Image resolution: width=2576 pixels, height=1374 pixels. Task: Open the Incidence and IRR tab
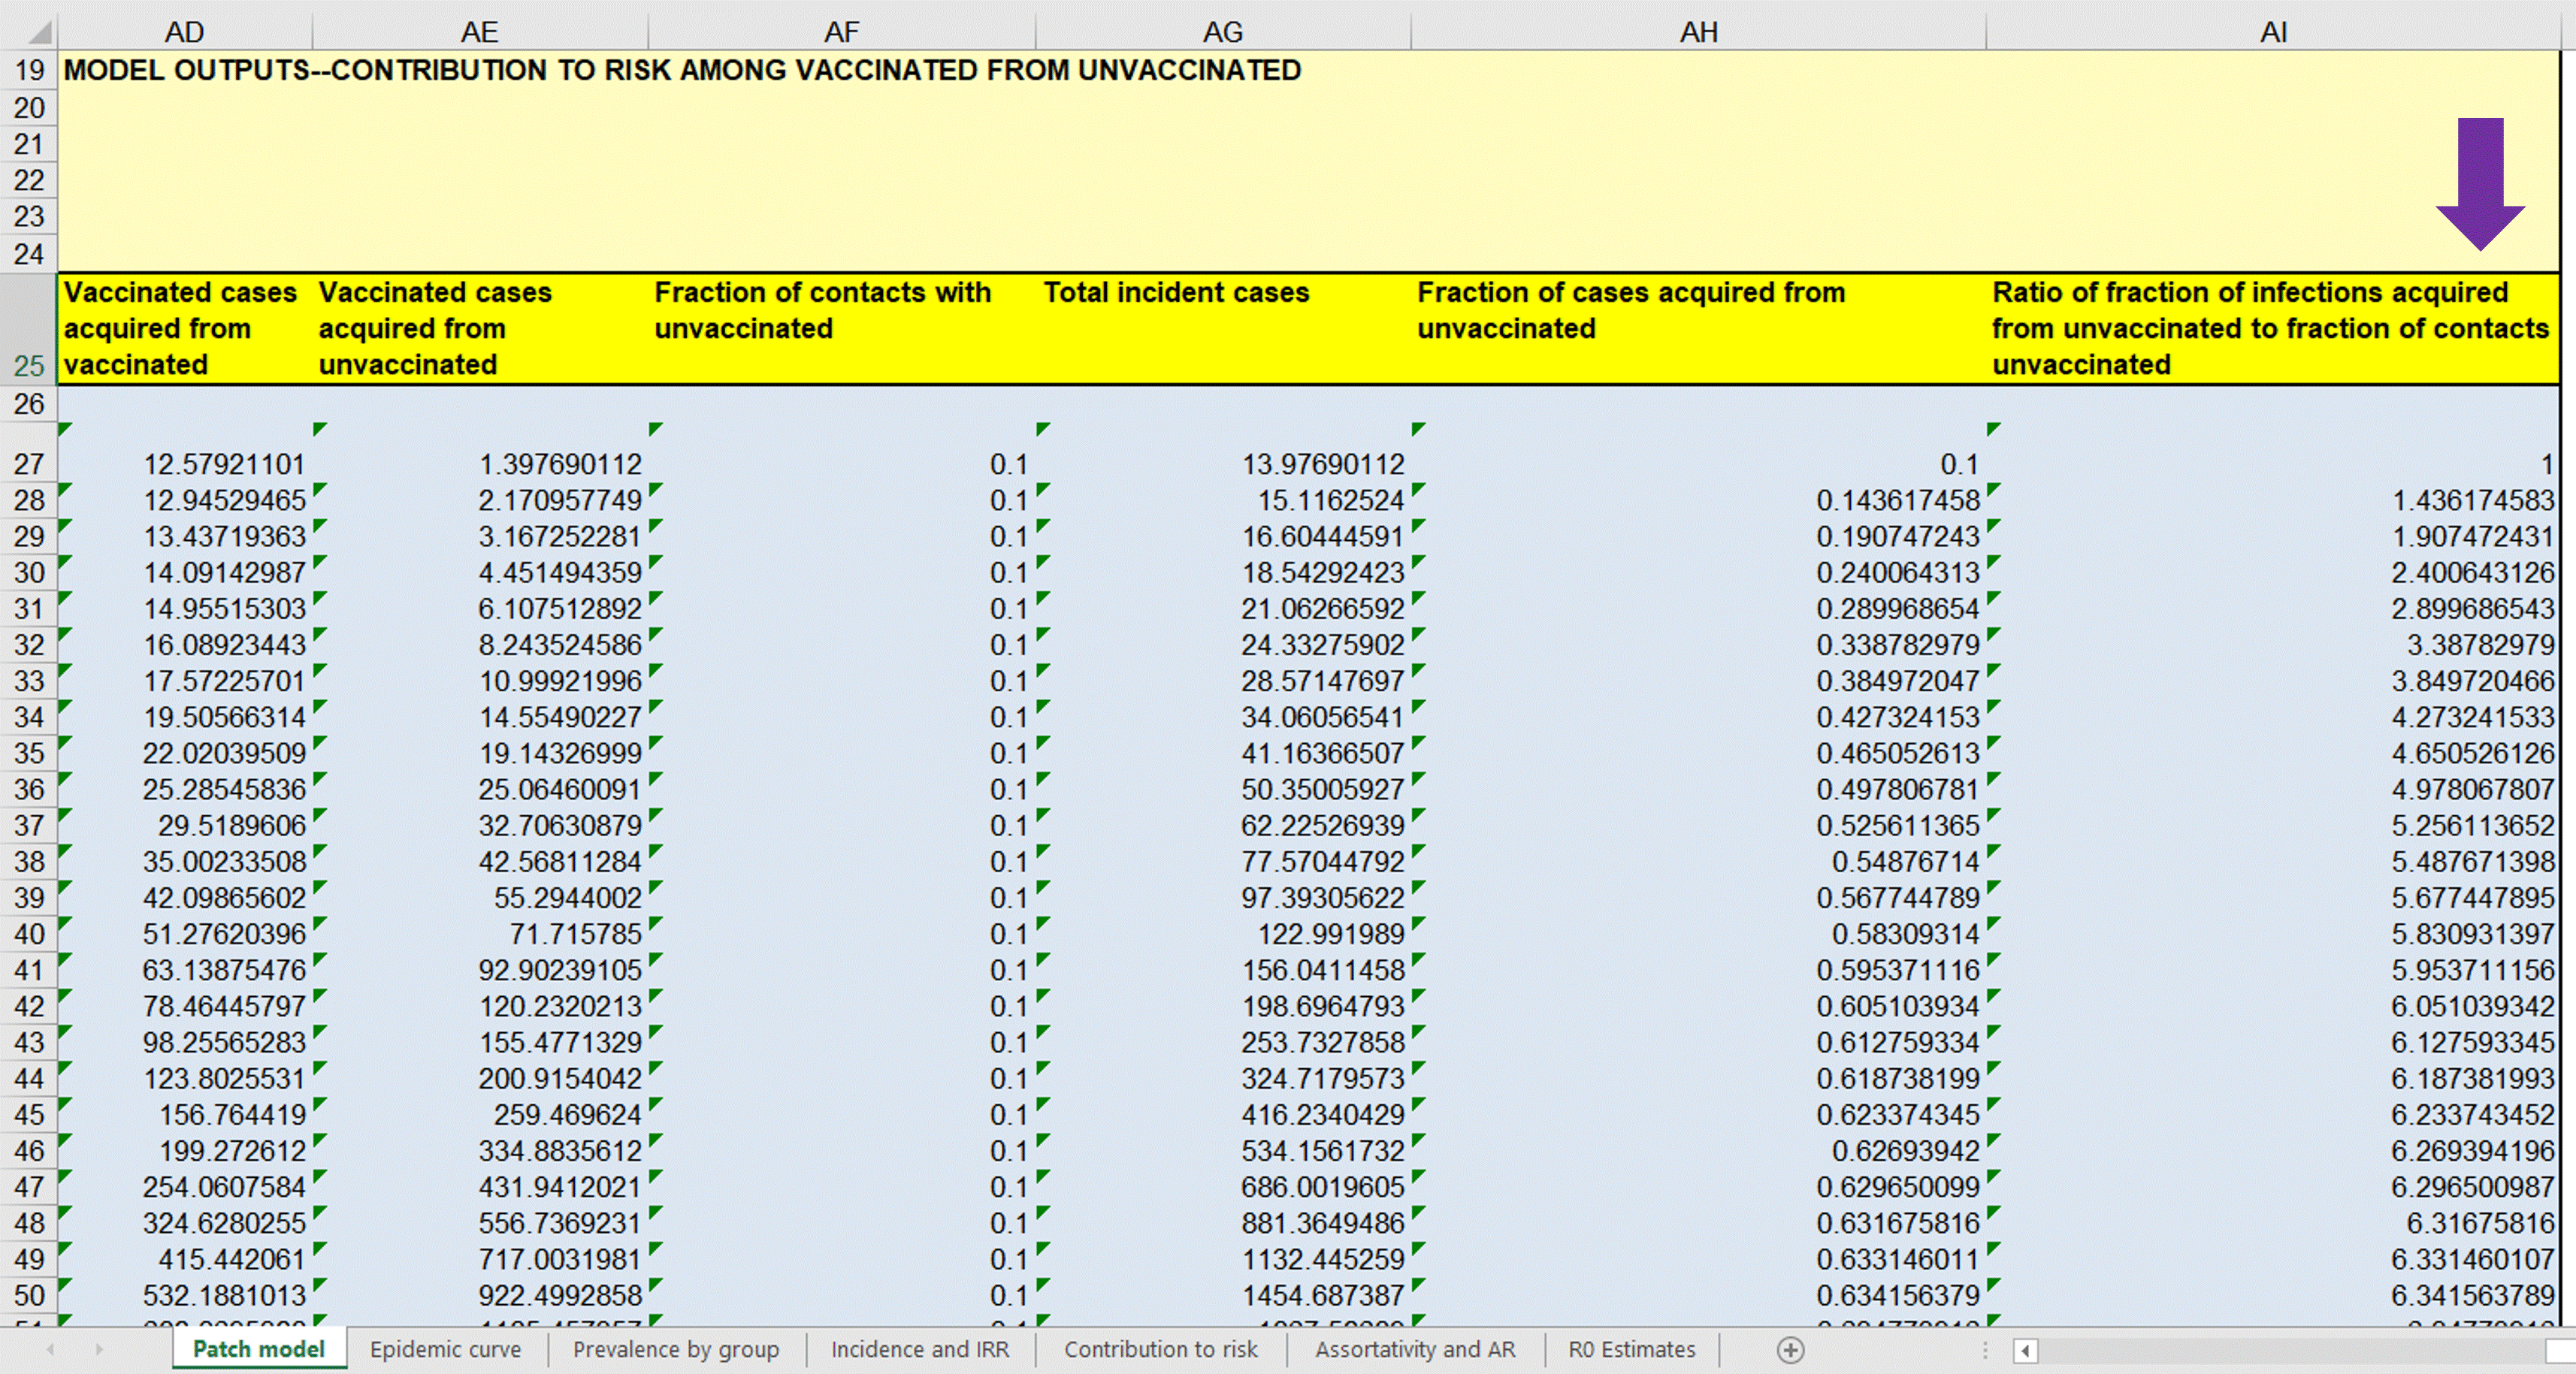(919, 1350)
